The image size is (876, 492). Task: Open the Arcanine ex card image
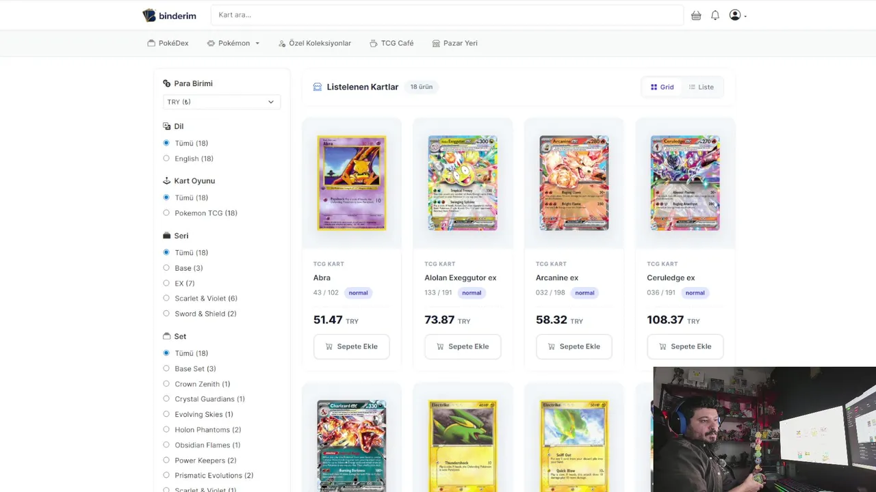click(x=574, y=182)
